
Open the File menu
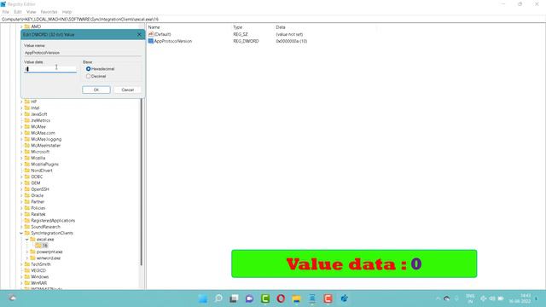tap(6, 12)
